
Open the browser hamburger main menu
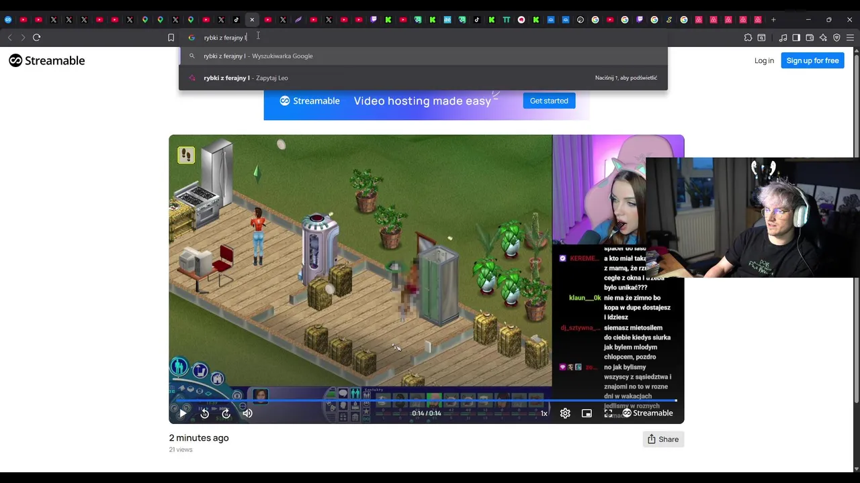coord(850,38)
